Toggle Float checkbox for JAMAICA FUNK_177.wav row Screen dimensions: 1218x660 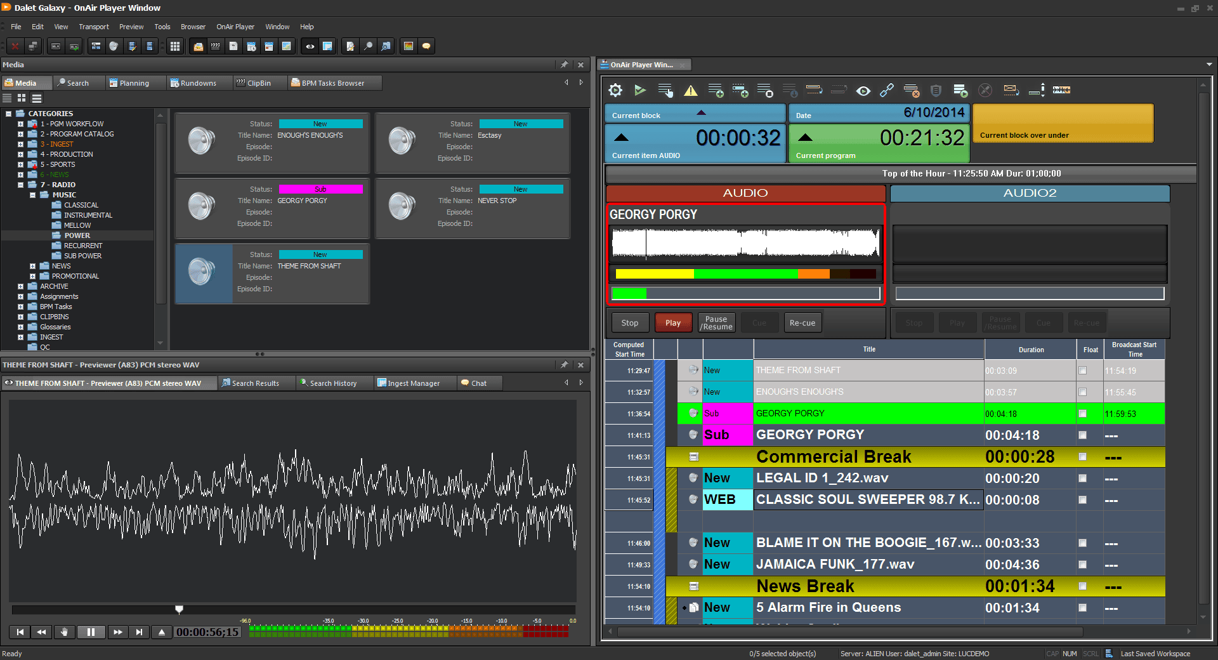[1082, 565]
